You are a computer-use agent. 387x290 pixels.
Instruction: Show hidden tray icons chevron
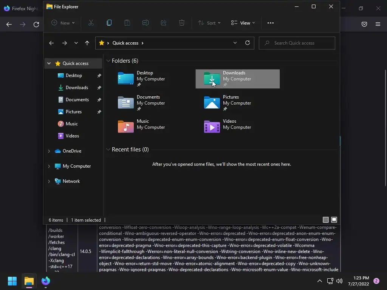(320, 281)
